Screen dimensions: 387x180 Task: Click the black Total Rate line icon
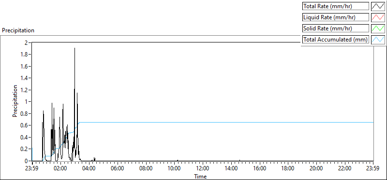coord(378,6)
